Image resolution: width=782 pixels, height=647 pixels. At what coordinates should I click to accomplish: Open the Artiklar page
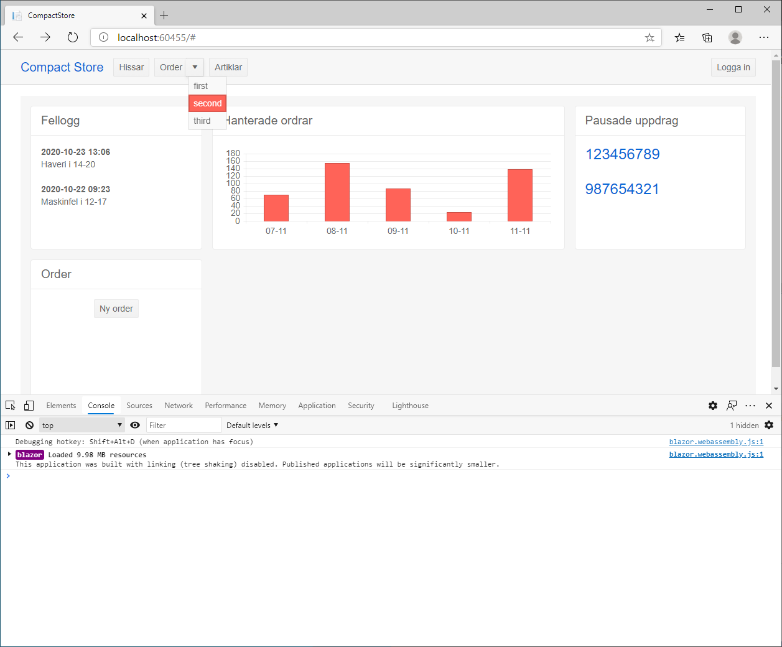click(x=228, y=67)
